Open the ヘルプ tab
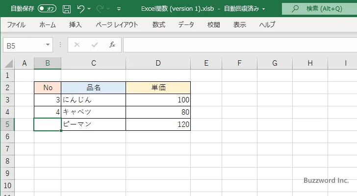Image resolution: width=357 pixels, height=196 pixels. coord(267,24)
